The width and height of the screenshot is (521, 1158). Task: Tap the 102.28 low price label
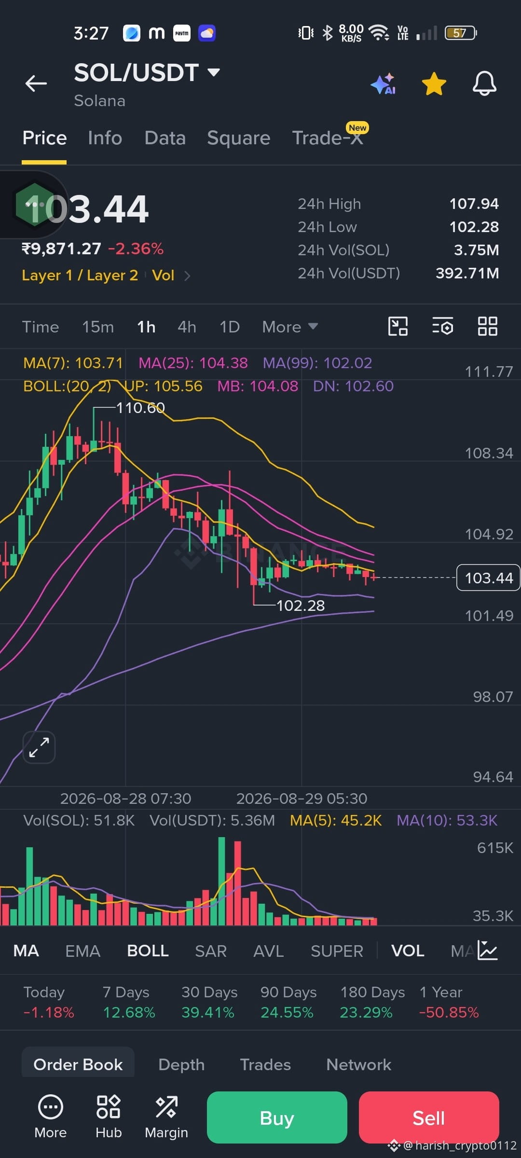(x=300, y=606)
